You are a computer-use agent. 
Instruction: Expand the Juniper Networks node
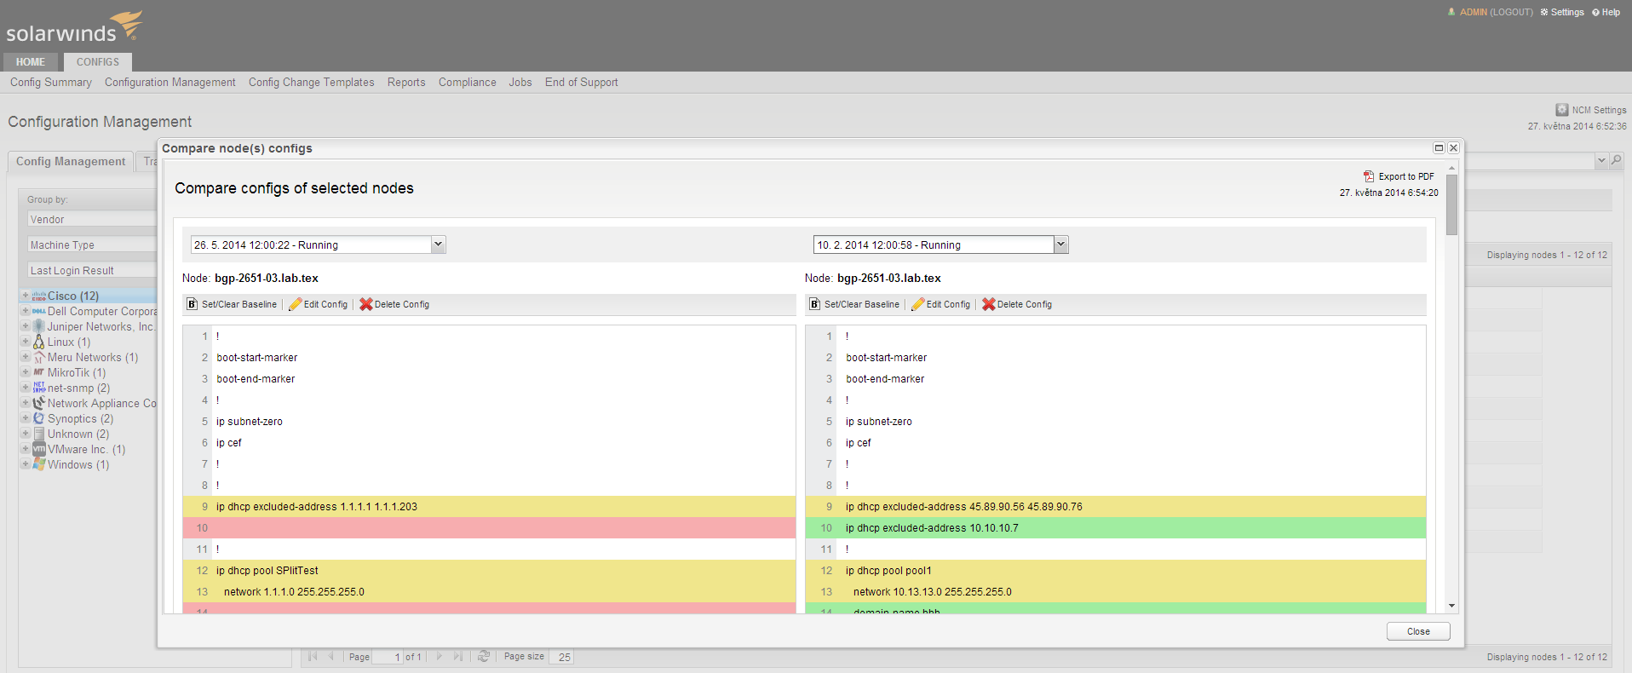point(26,326)
